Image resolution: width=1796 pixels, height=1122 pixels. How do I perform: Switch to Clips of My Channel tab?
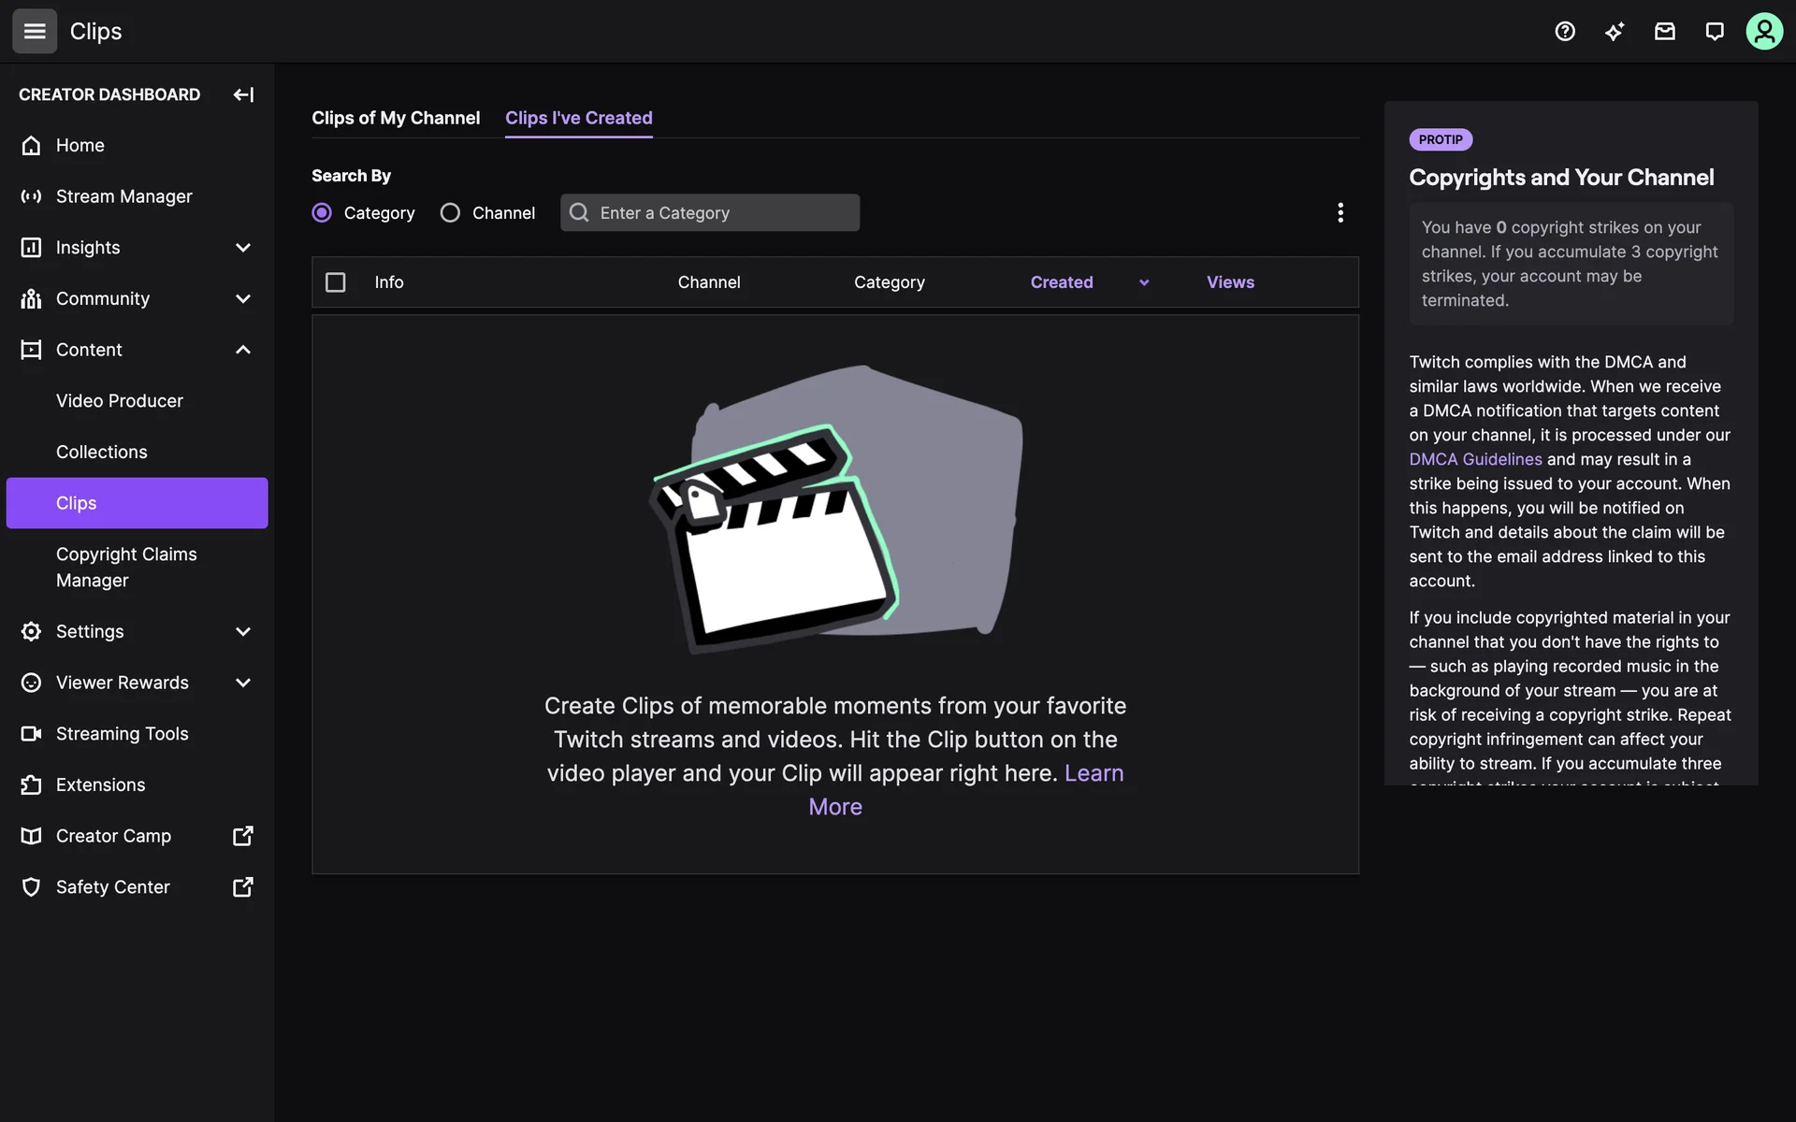point(396,118)
